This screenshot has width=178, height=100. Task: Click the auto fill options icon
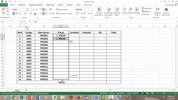point(71,42)
